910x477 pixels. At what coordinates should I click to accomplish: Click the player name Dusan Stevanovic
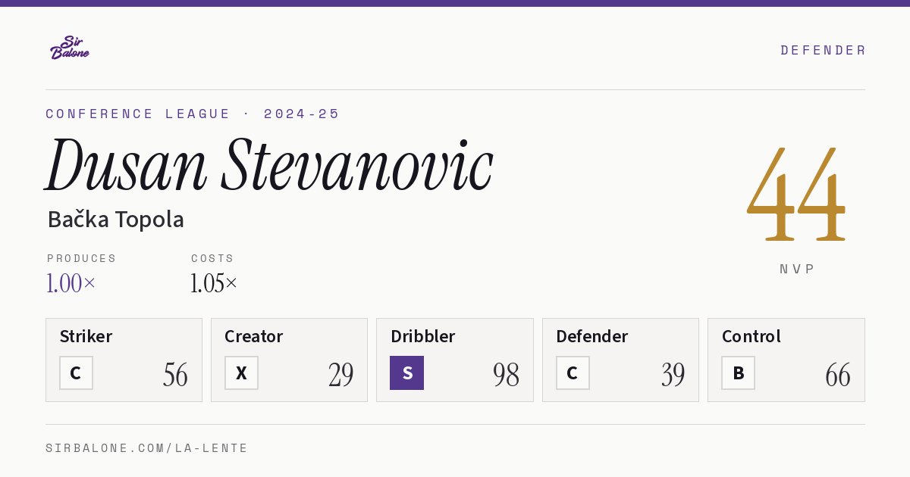(x=270, y=165)
